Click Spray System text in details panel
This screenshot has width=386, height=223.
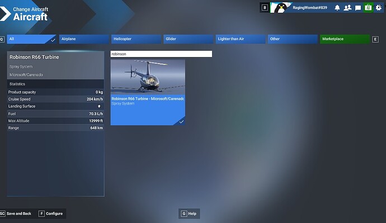pyautogui.click(x=21, y=67)
